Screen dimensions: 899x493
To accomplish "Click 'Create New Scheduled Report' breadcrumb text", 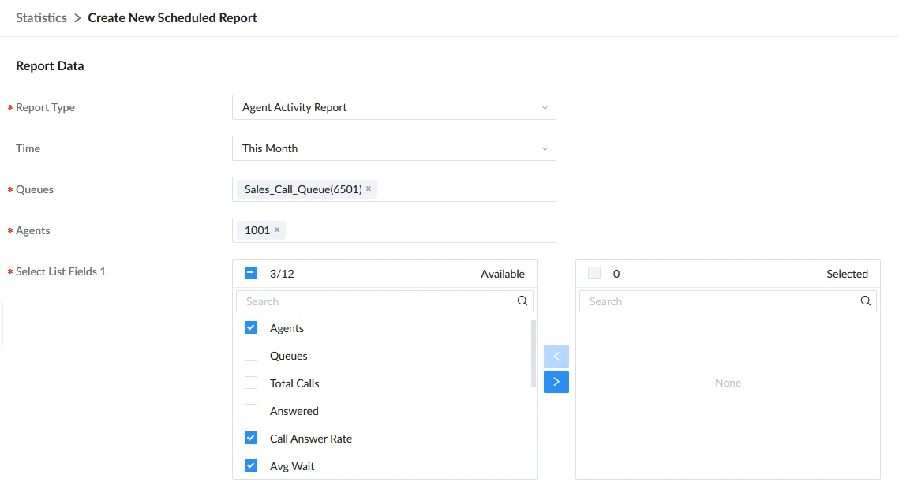I will point(172,18).
